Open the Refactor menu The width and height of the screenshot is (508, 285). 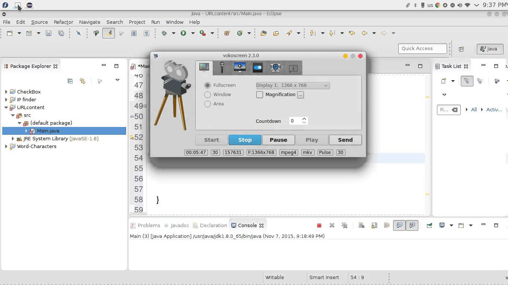(x=64, y=22)
